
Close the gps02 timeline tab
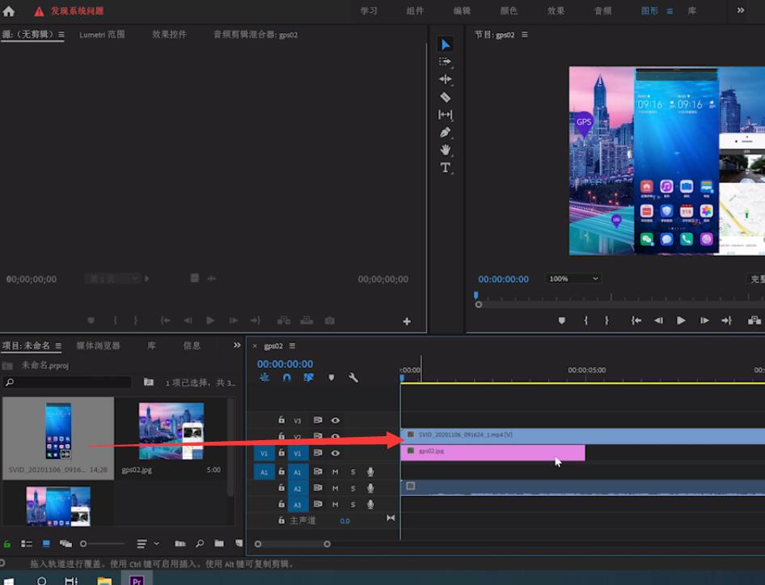point(255,345)
